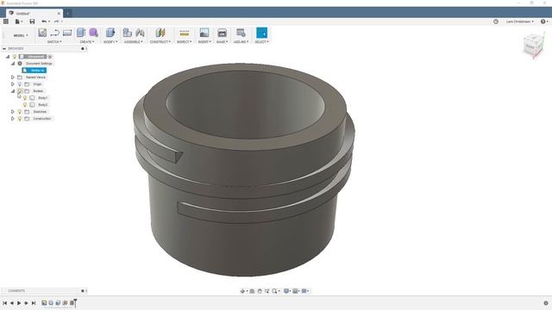The width and height of the screenshot is (552, 310).
Task: Open timeline settings gear icon
Action: pyautogui.click(x=546, y=302)
